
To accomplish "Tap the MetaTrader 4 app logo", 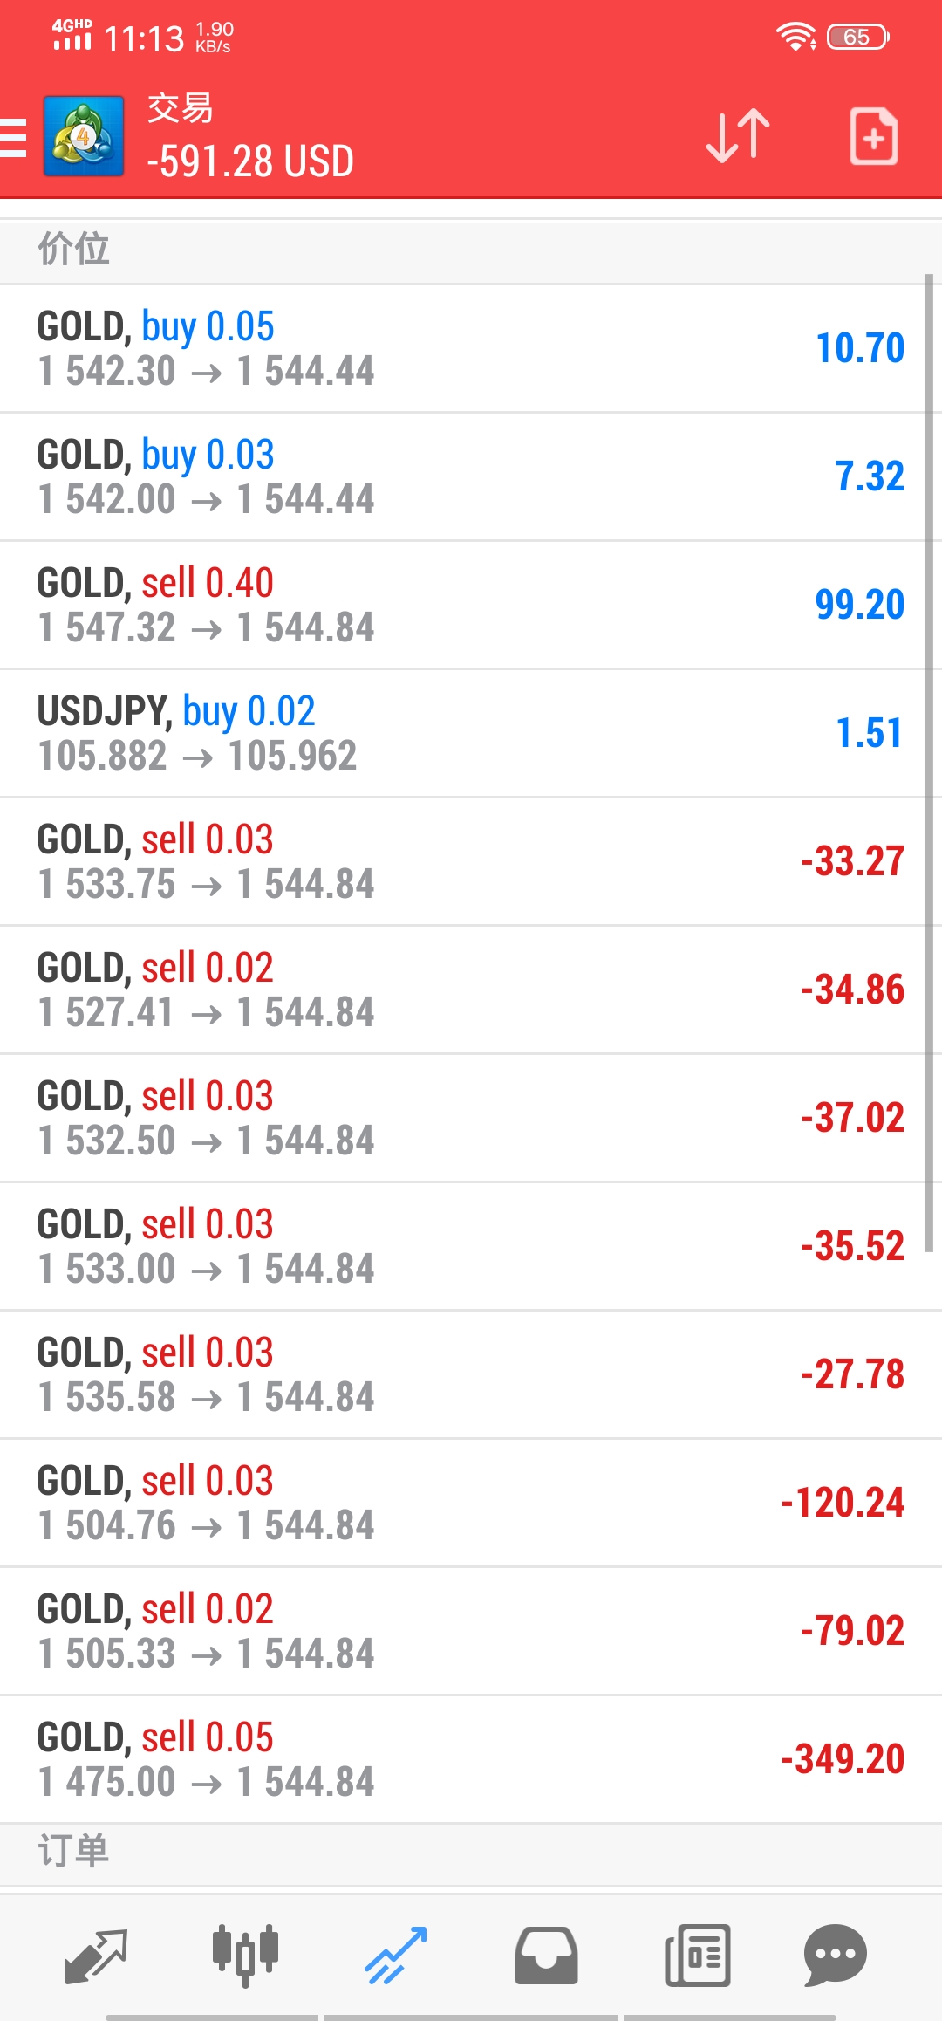I will pyautogui.click(x=84, y=137).
